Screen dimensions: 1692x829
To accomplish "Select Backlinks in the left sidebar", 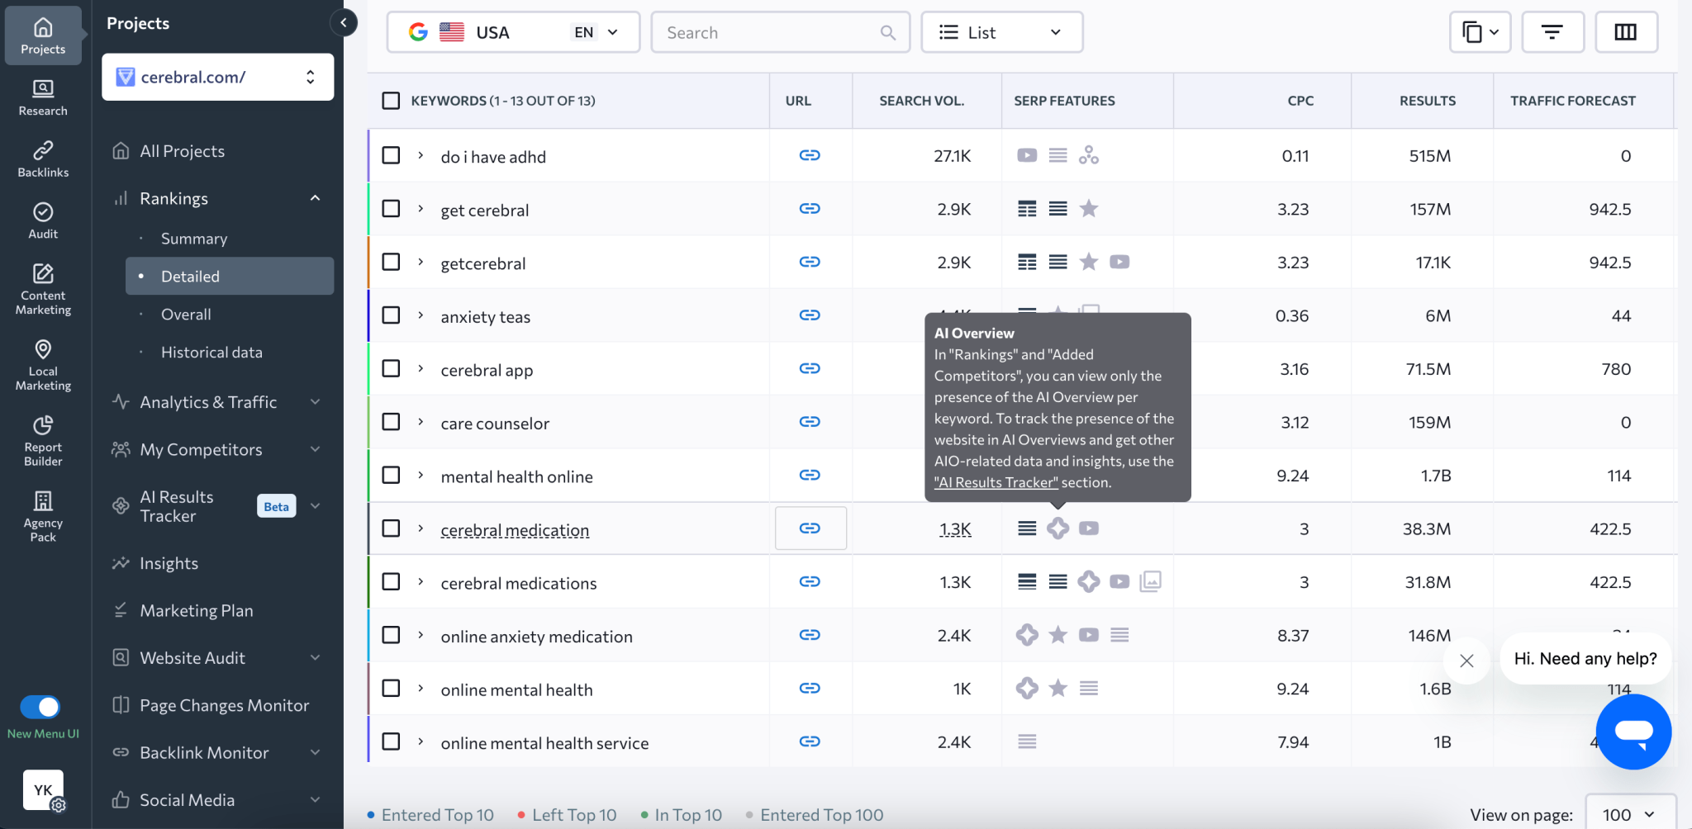I will pos(42,159).
